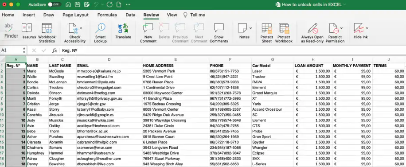
Task: Click the New document icon
Action: pyautogui.click(x=119, y=4)
